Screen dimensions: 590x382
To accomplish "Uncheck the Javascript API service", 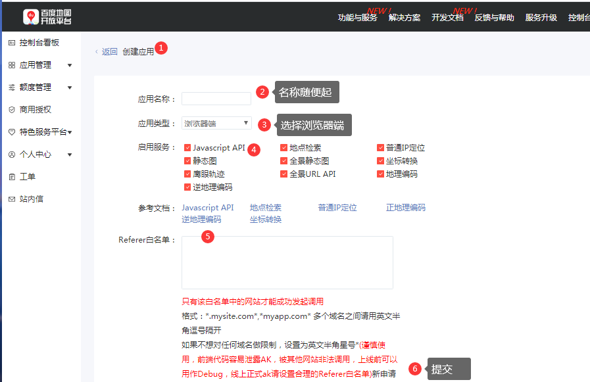I will pyautogui.click(x=186, y=147).
